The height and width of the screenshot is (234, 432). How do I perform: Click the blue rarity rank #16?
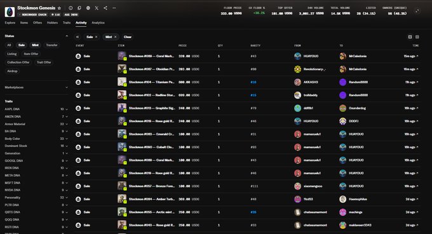(x=253, y=82)
